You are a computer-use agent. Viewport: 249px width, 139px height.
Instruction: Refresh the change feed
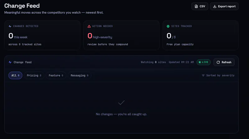[x=224, y=62]
